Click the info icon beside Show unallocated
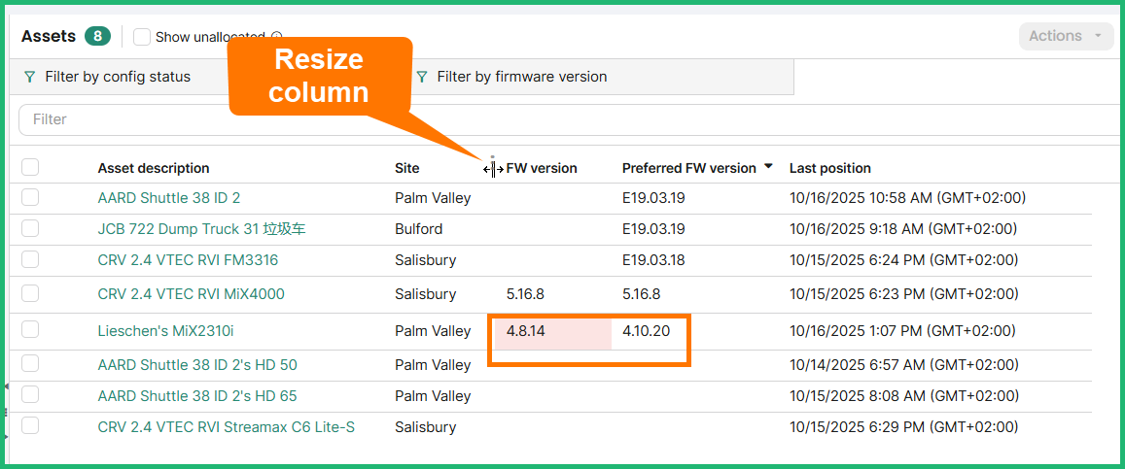 point(277,37)
